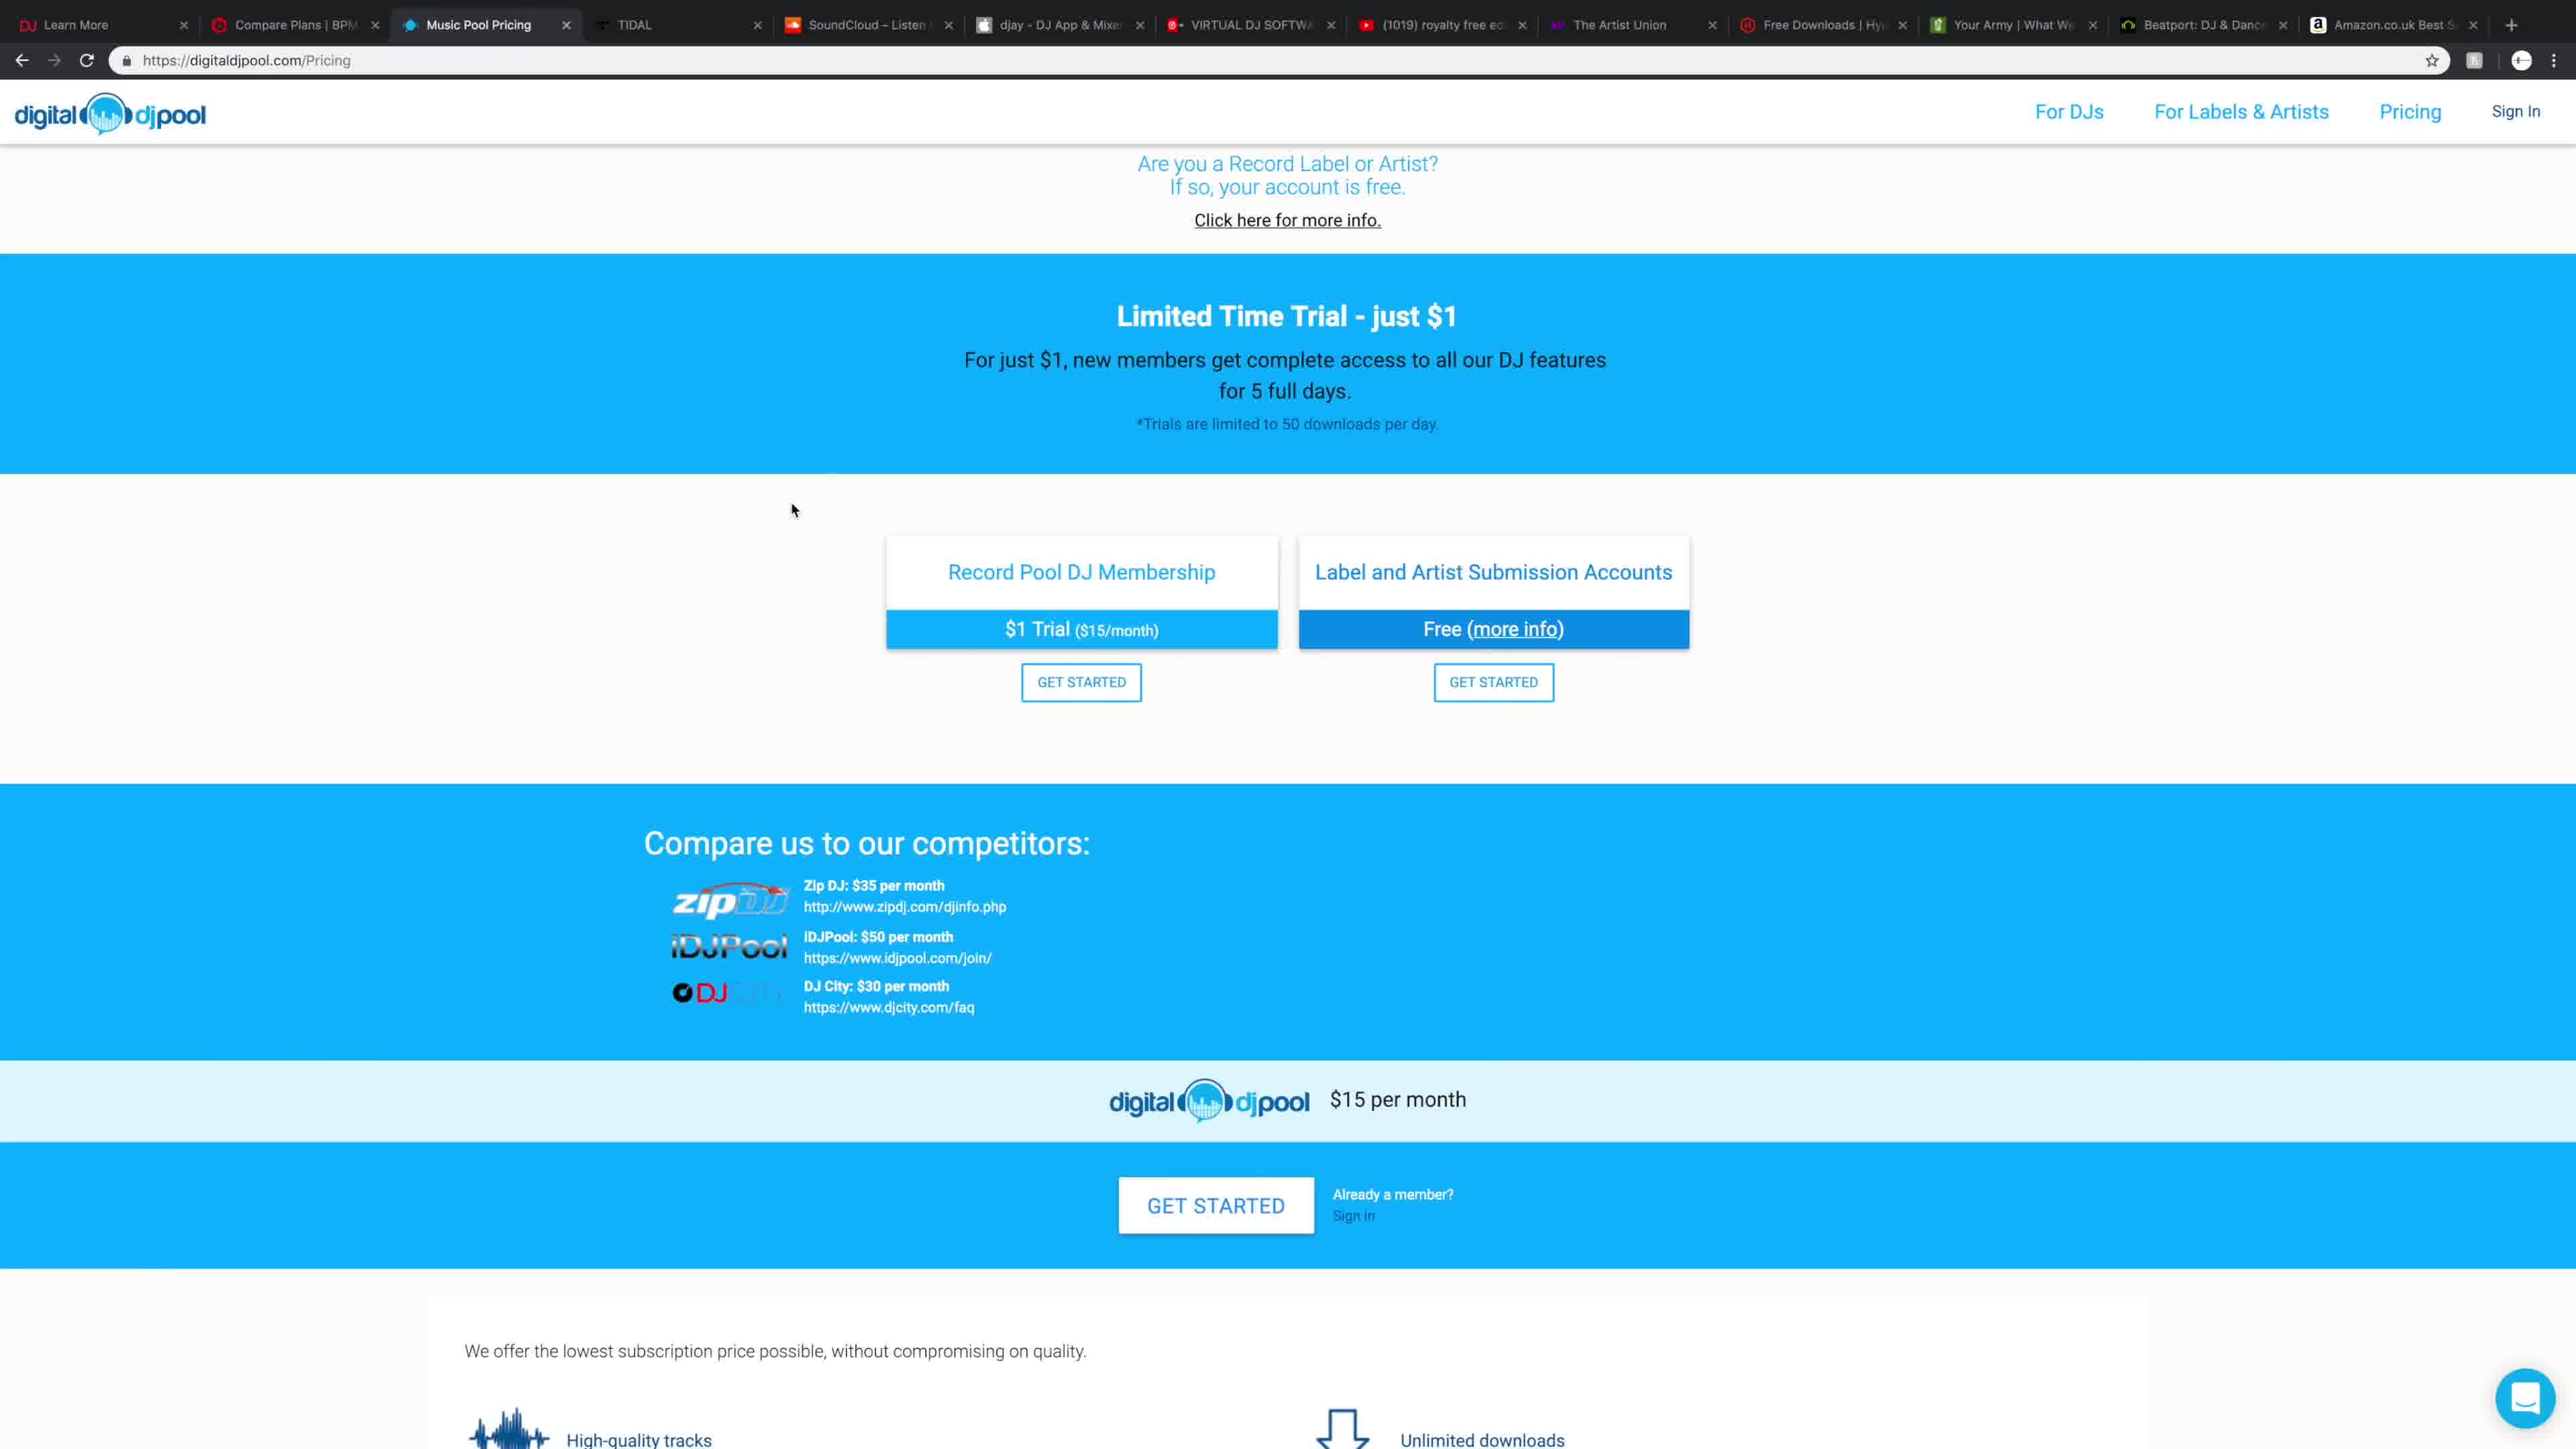Click the DJ City logo
This screenshot has width=2576, height=1449.
tap(727, 993)
